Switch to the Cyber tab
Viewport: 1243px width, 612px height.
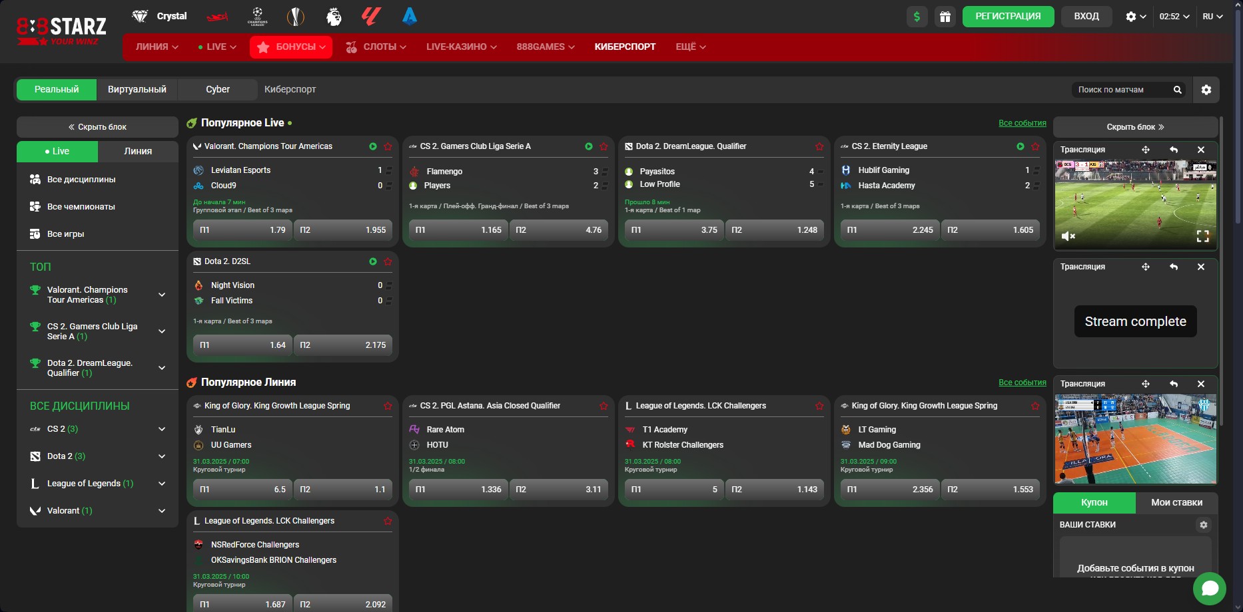pyautogui.click(x=218, y=89)
